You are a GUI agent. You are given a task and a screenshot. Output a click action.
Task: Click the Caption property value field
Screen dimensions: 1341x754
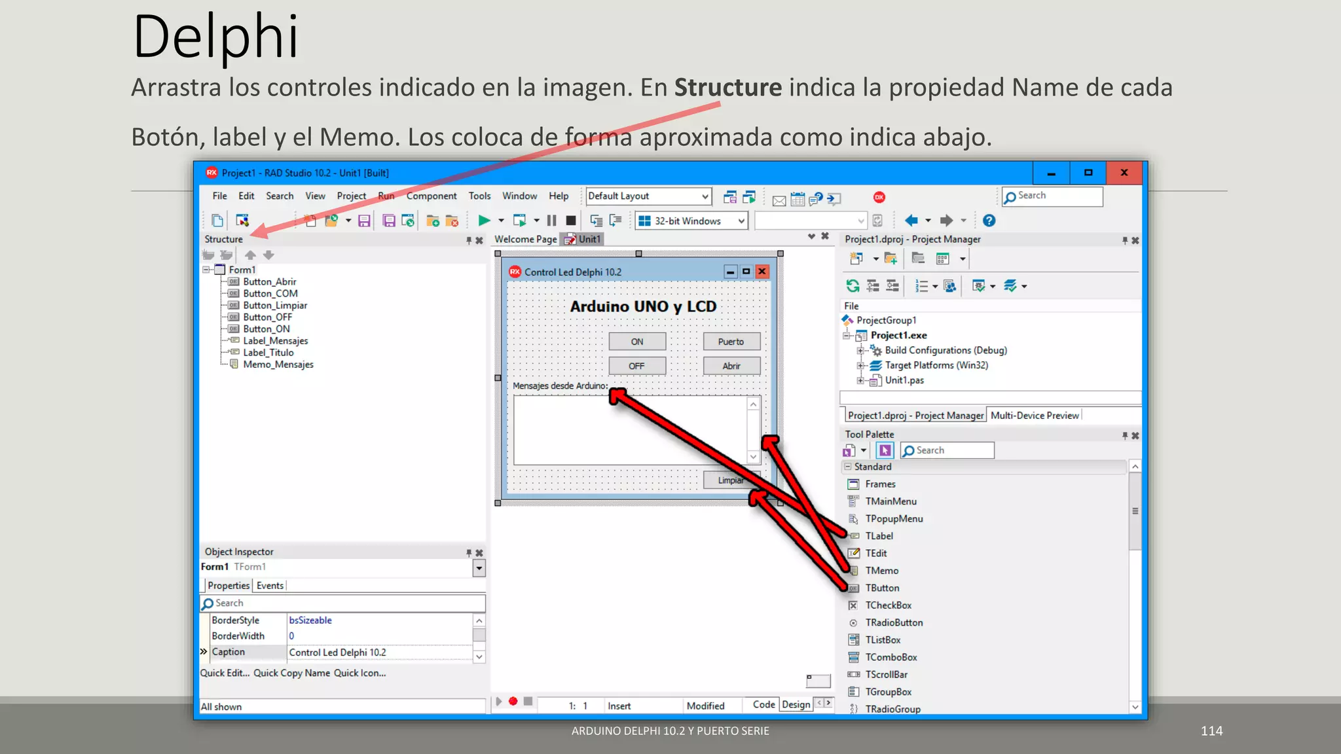coord(380,653)
